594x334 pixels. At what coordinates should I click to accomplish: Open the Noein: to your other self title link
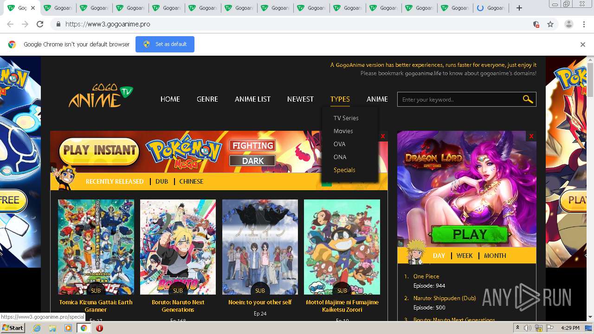(260, 302)
